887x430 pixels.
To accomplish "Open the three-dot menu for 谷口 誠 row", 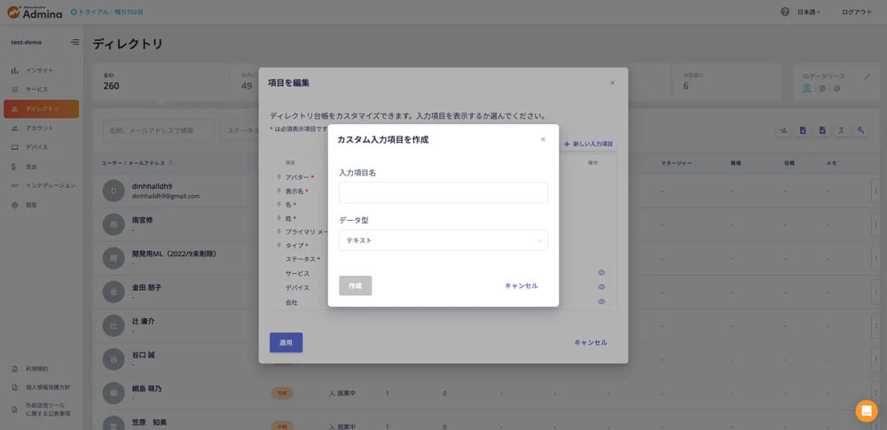I will coord(875,359).
